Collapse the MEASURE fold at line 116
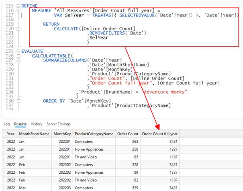 (x=18, y=10)
